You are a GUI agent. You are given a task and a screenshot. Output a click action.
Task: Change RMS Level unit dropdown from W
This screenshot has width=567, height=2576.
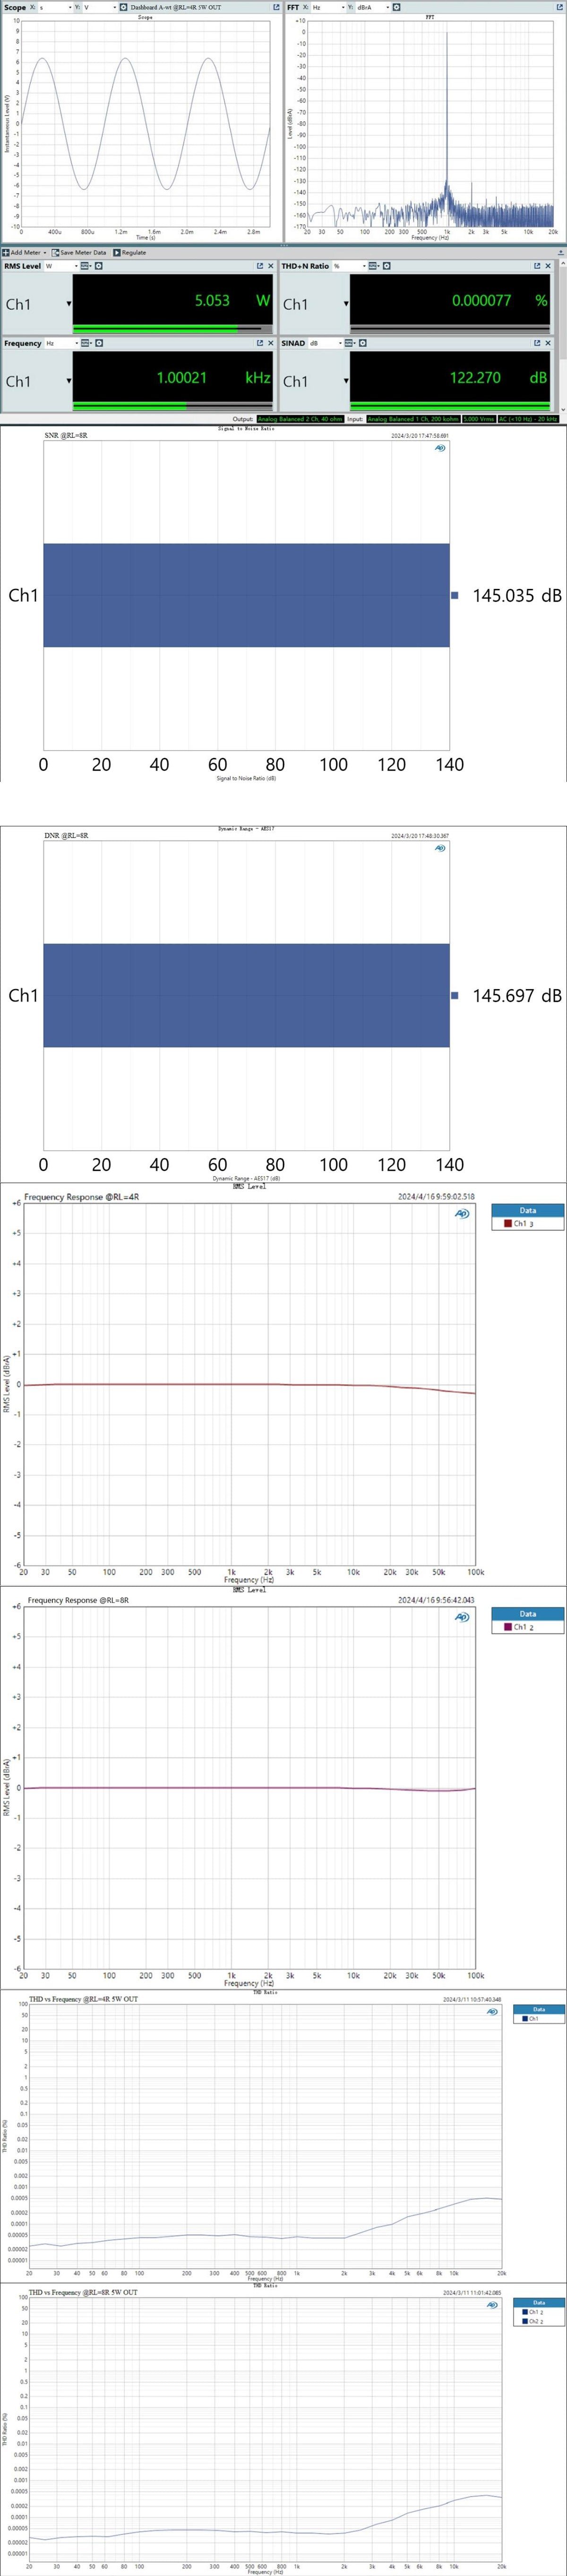click(61, 266)
